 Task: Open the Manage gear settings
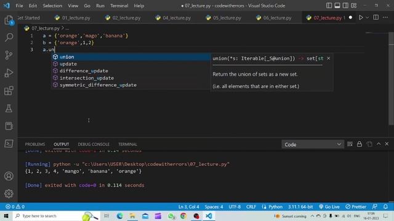(x=9, y=193)
